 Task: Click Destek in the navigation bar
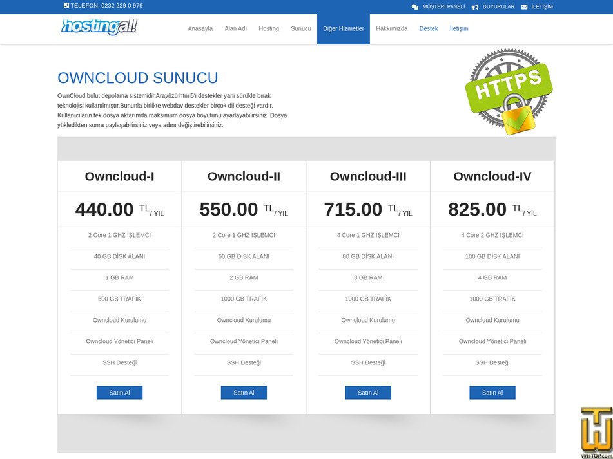pyautogui.click(x=429, y=28)
